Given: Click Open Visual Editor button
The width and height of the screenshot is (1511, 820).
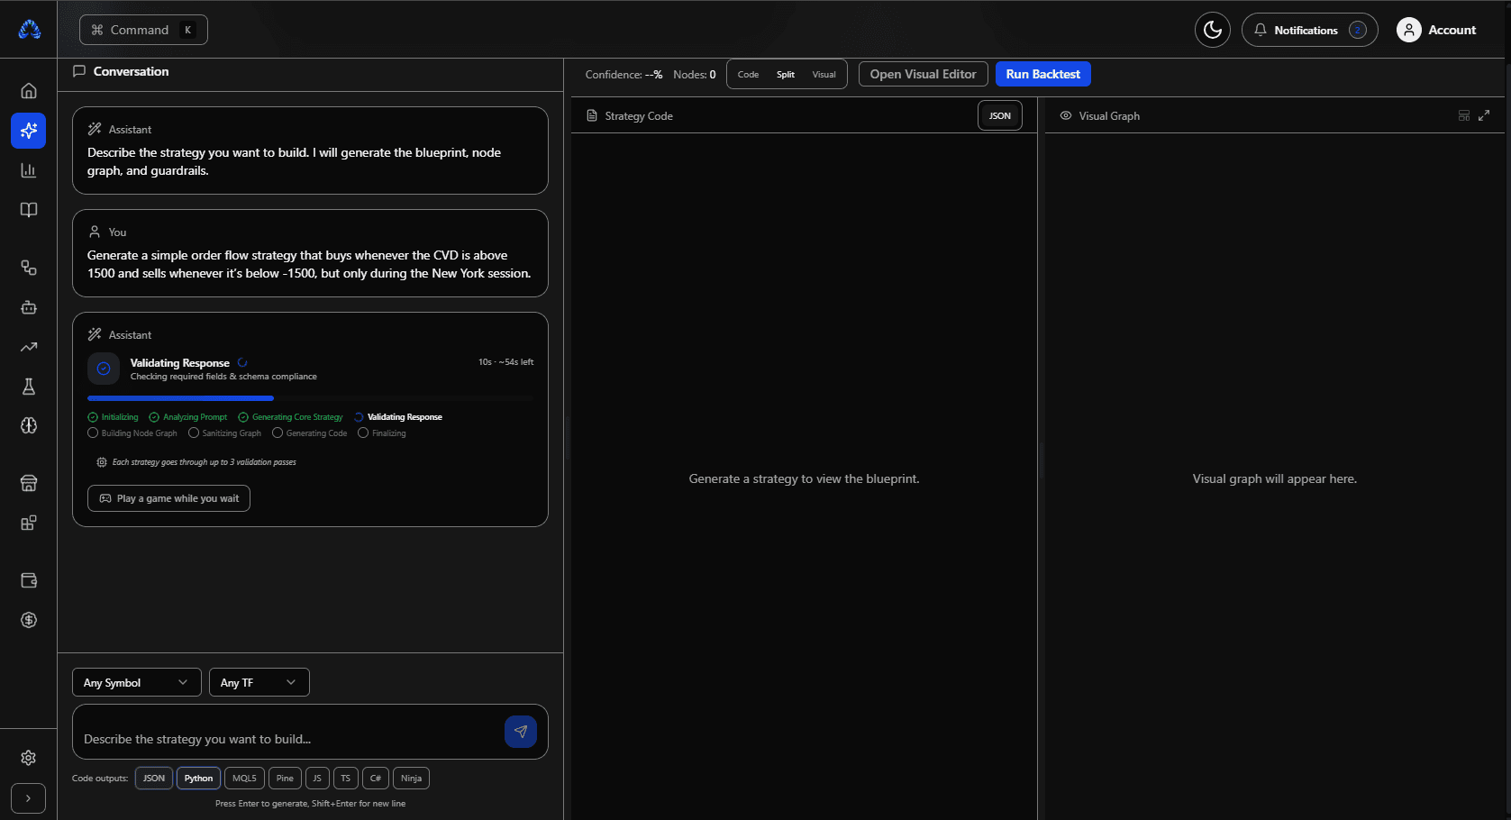Looking at the screenshot, I should pos(923,74).
